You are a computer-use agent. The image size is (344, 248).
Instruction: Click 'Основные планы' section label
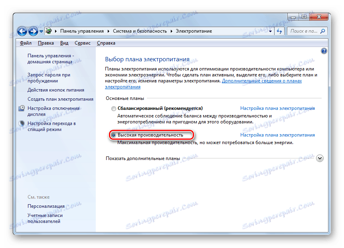tap(125, 98)
